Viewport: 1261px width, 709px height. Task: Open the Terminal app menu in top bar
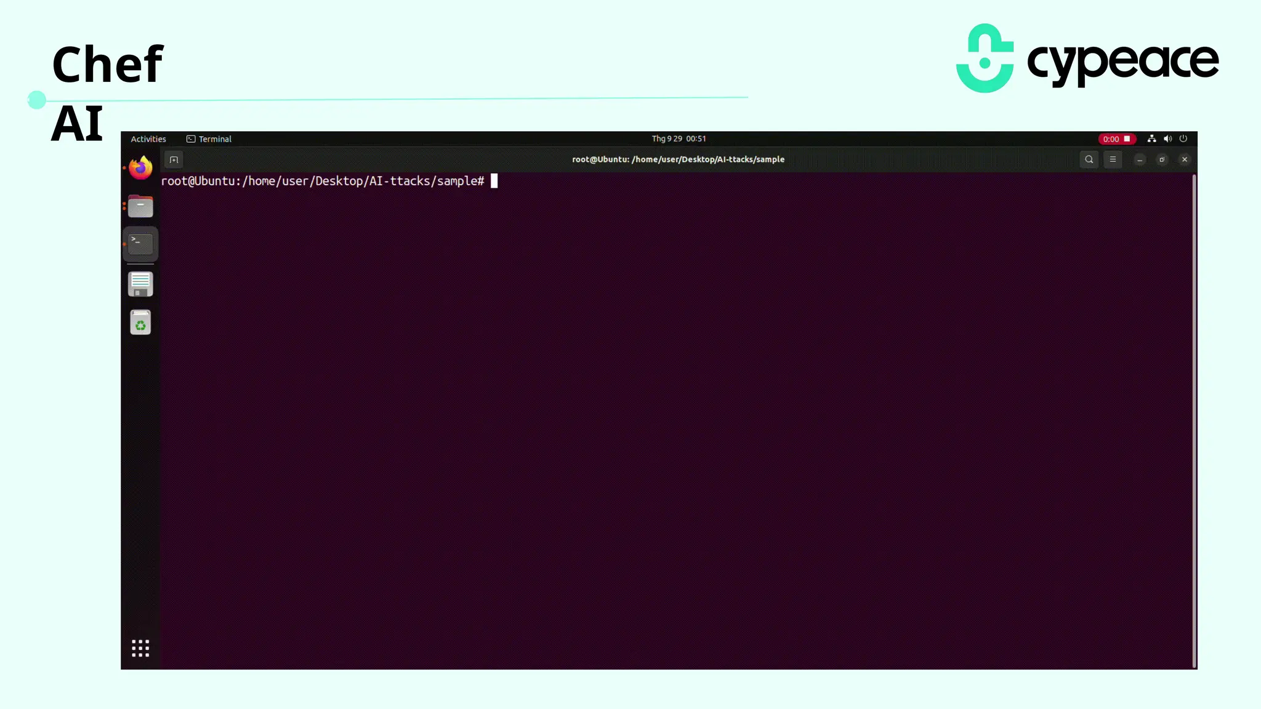[x=209, y=139]
